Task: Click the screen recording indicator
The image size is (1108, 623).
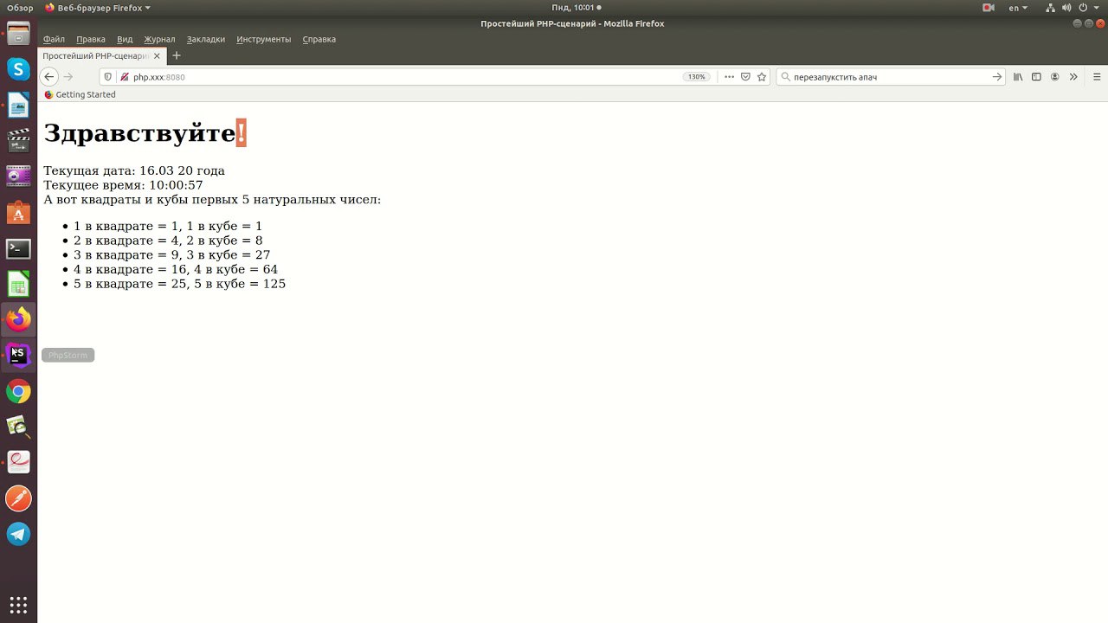Action: pyautogui.click(x=989, y=8)
